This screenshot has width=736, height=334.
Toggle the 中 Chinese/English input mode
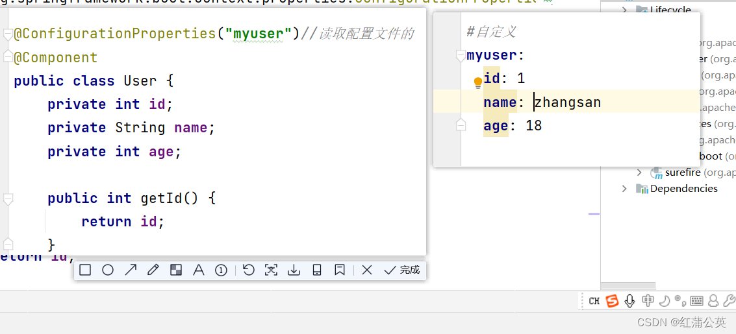tap(648, 300)
